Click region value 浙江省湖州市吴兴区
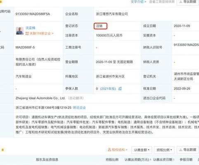Image resolution: width=199 pixels, height=165 pixels. point(110,76)
